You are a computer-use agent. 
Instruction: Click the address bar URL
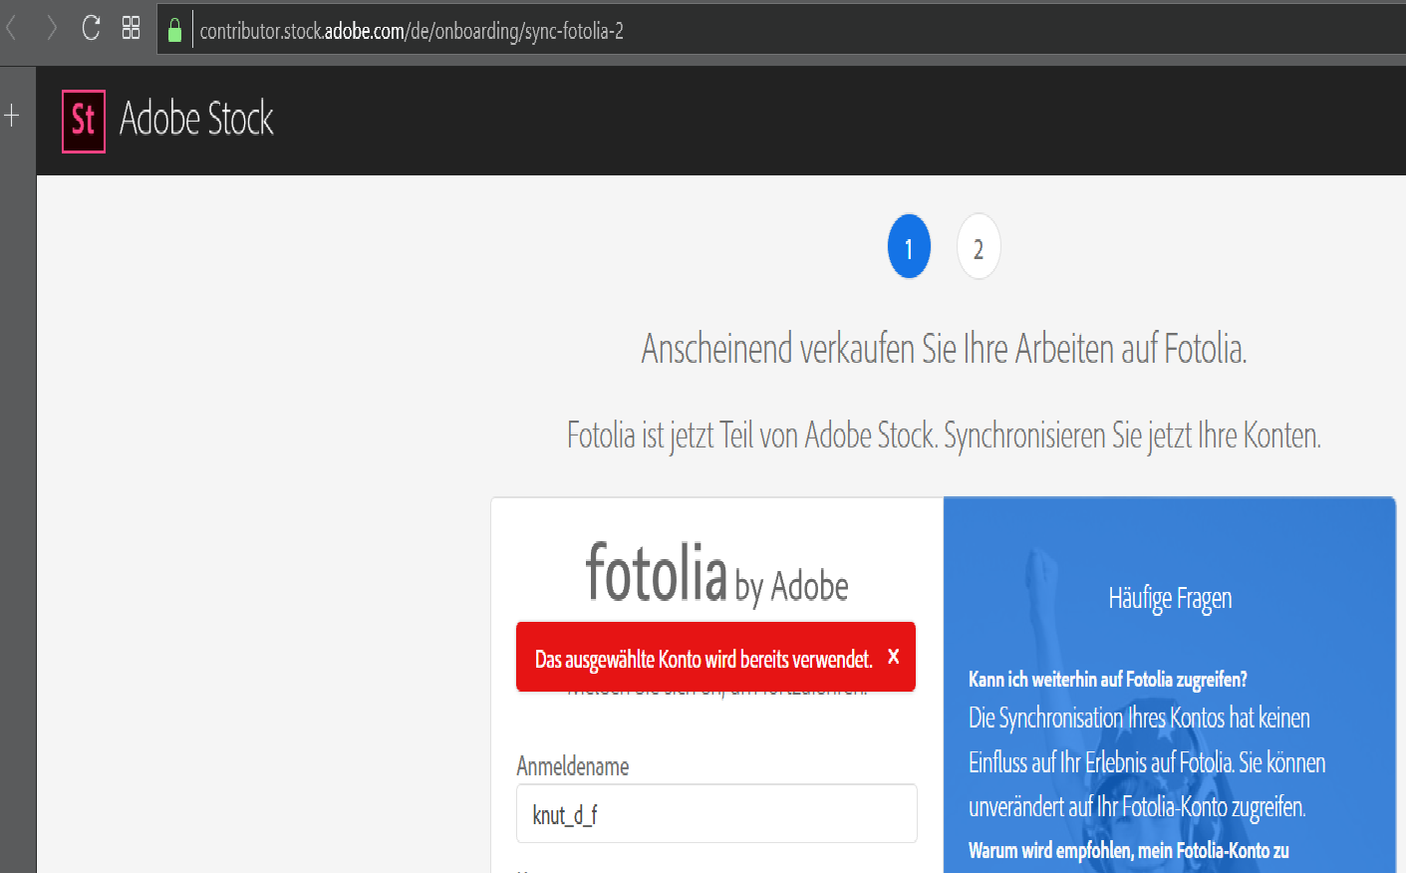[412, 31]
